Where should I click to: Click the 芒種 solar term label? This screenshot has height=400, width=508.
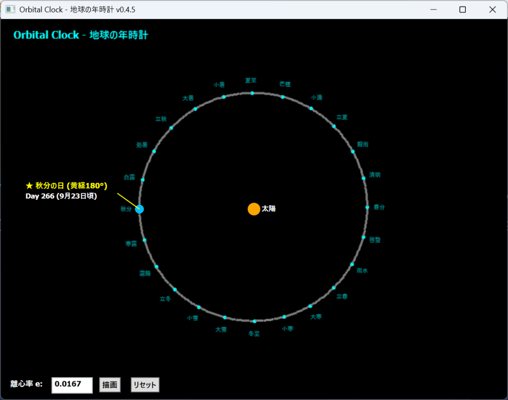[285, 84]
